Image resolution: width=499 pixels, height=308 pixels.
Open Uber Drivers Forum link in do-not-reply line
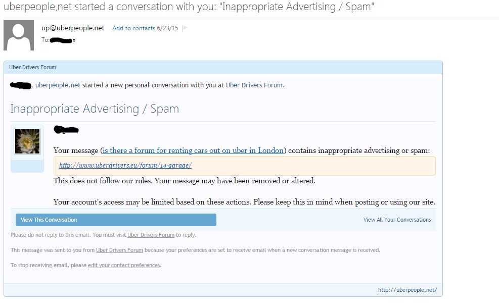151,235
